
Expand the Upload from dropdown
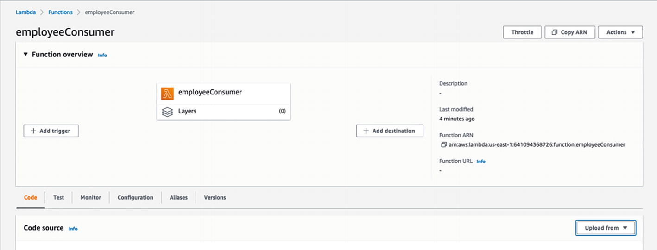[x=606, y=228]
